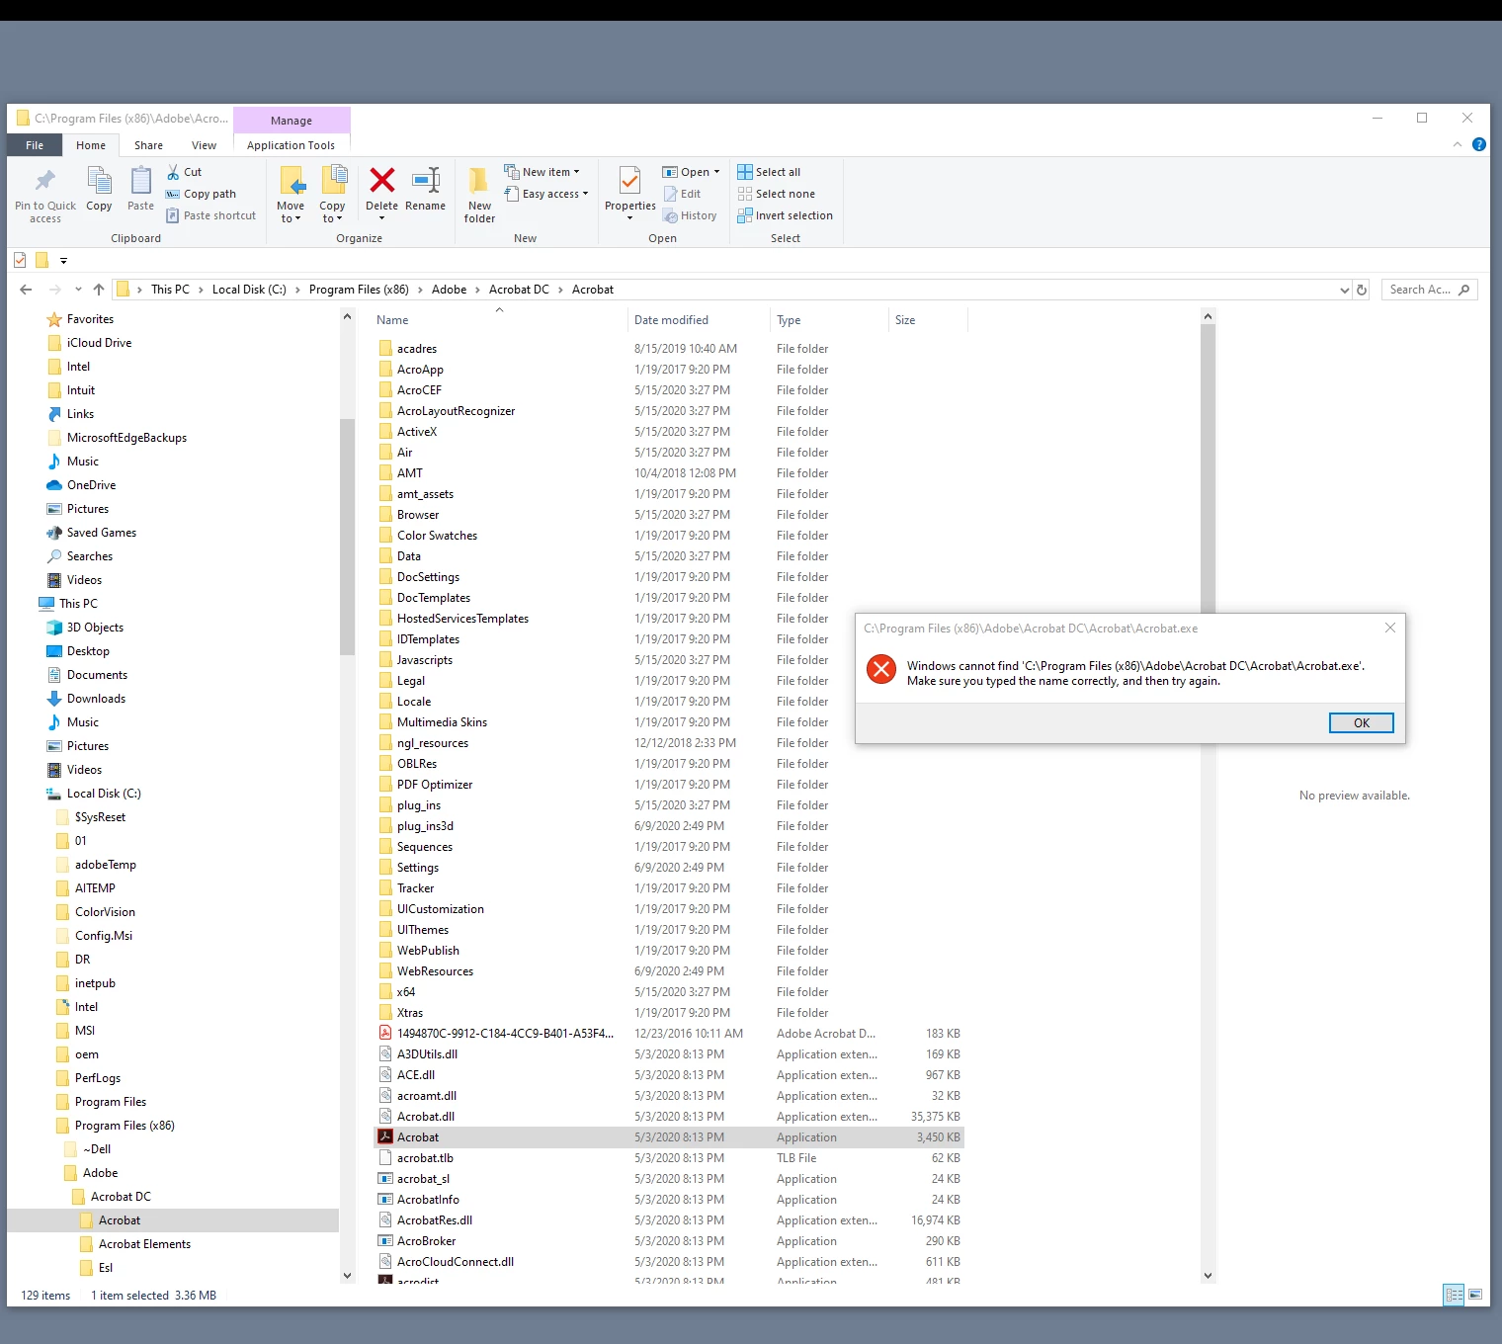Screen dimensions: 1502x1344
Task: Click Select all in ribbon
Action: pos(769,172)
